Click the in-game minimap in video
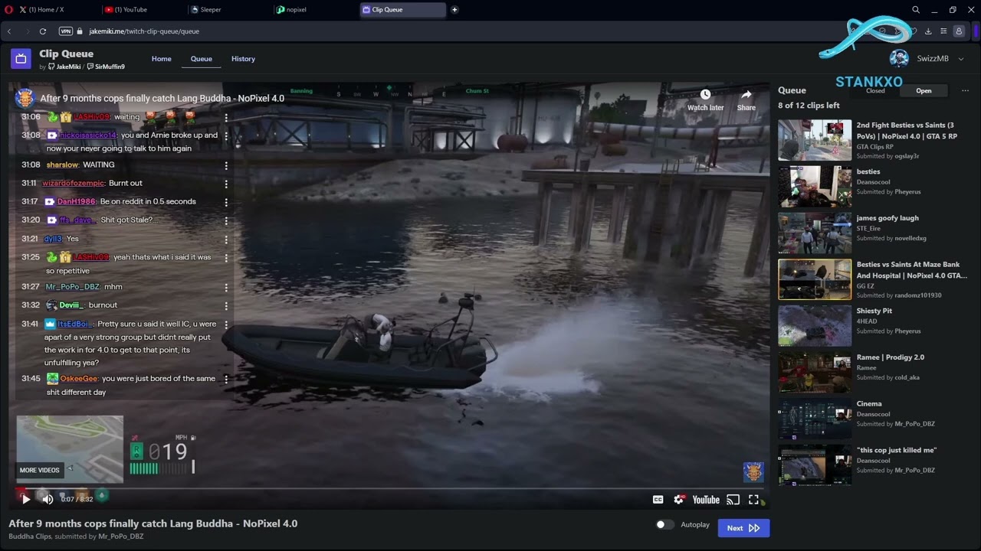The width and height of the screenshot is (981, 551). coord(70,449)
